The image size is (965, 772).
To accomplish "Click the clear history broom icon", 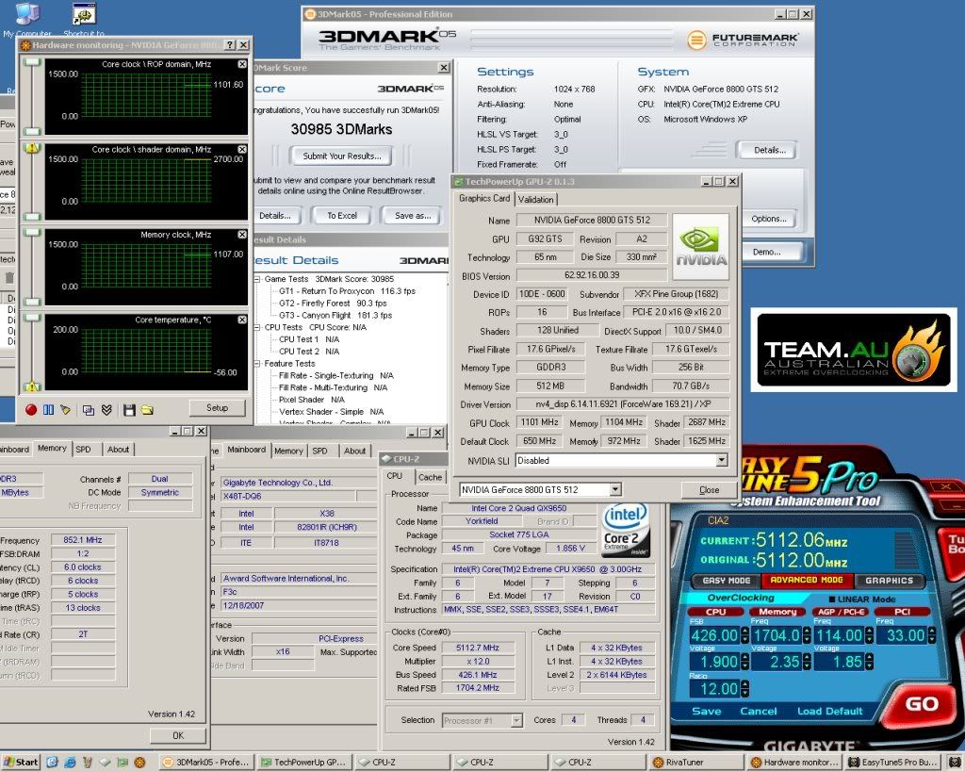I will point(65,410).
